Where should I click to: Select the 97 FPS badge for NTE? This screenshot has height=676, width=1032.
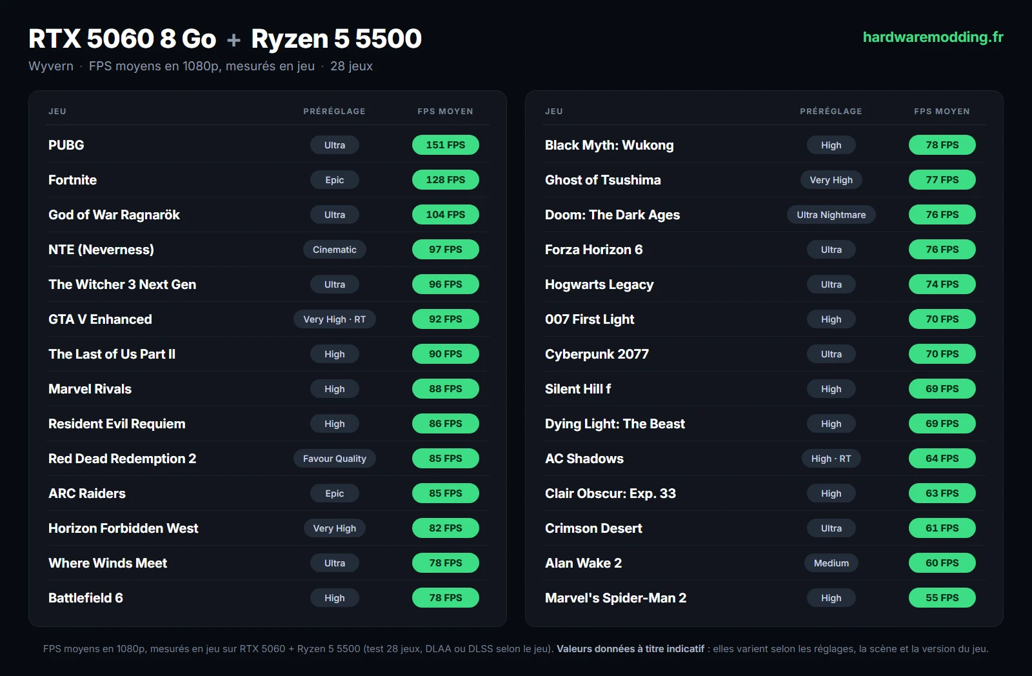point(446,250)
